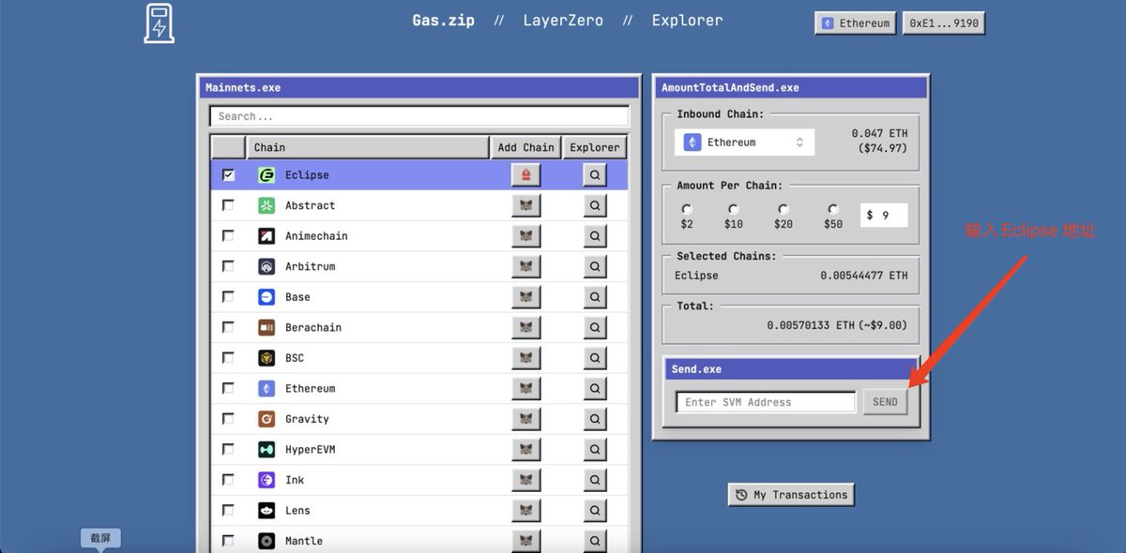
Task: Add Ink chain via MetaMask fox icon
Action: [525, 480]
